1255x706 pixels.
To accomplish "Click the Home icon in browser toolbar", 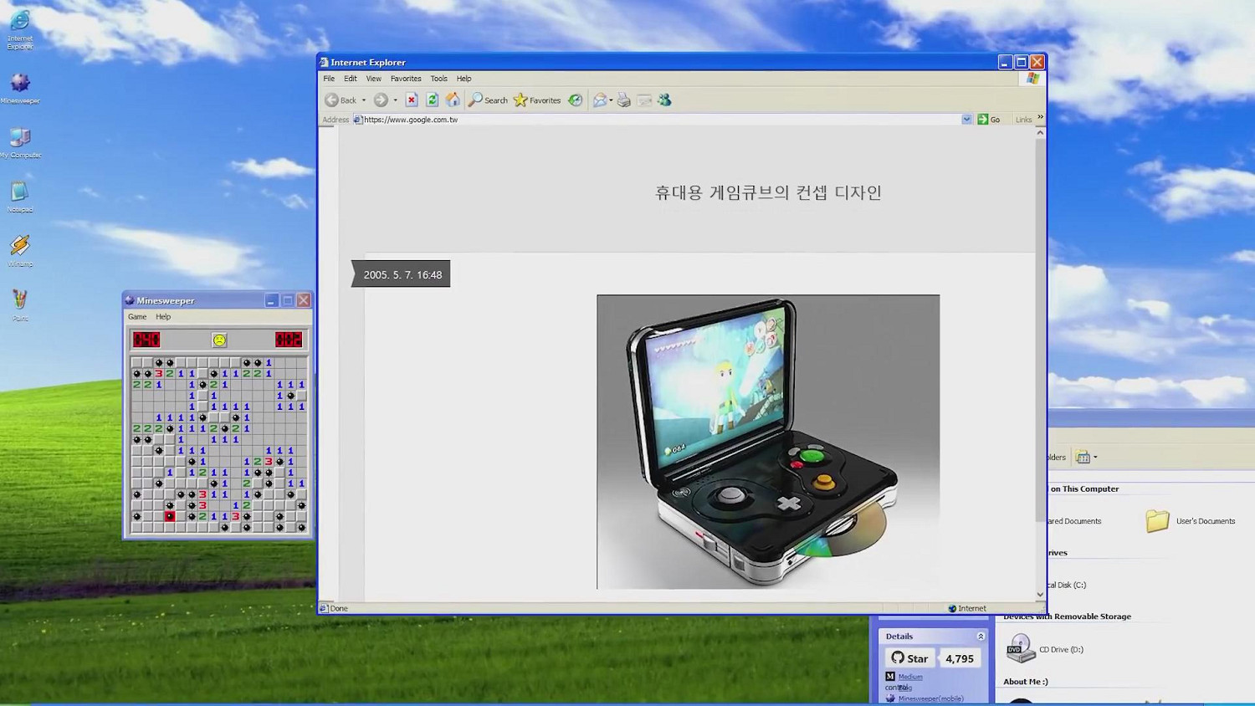I will pos(453,100).
